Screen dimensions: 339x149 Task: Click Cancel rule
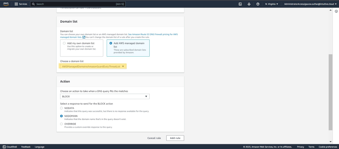click(154, 138)
